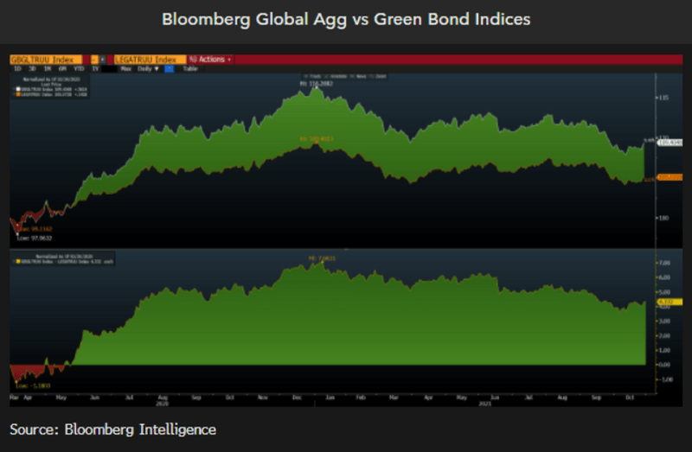Click the Dec label on the time axis
Screen dimensions: 692x452
297,398
